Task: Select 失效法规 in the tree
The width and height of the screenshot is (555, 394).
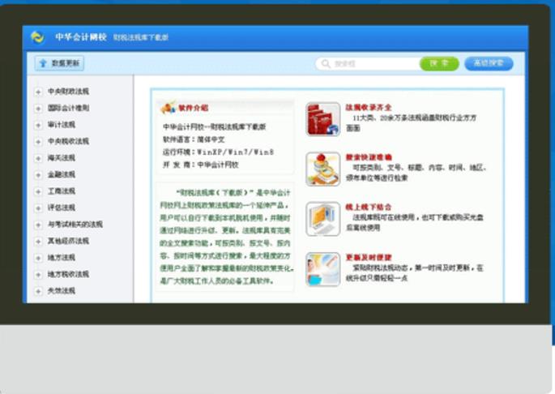Action: (x=62, y=291)
